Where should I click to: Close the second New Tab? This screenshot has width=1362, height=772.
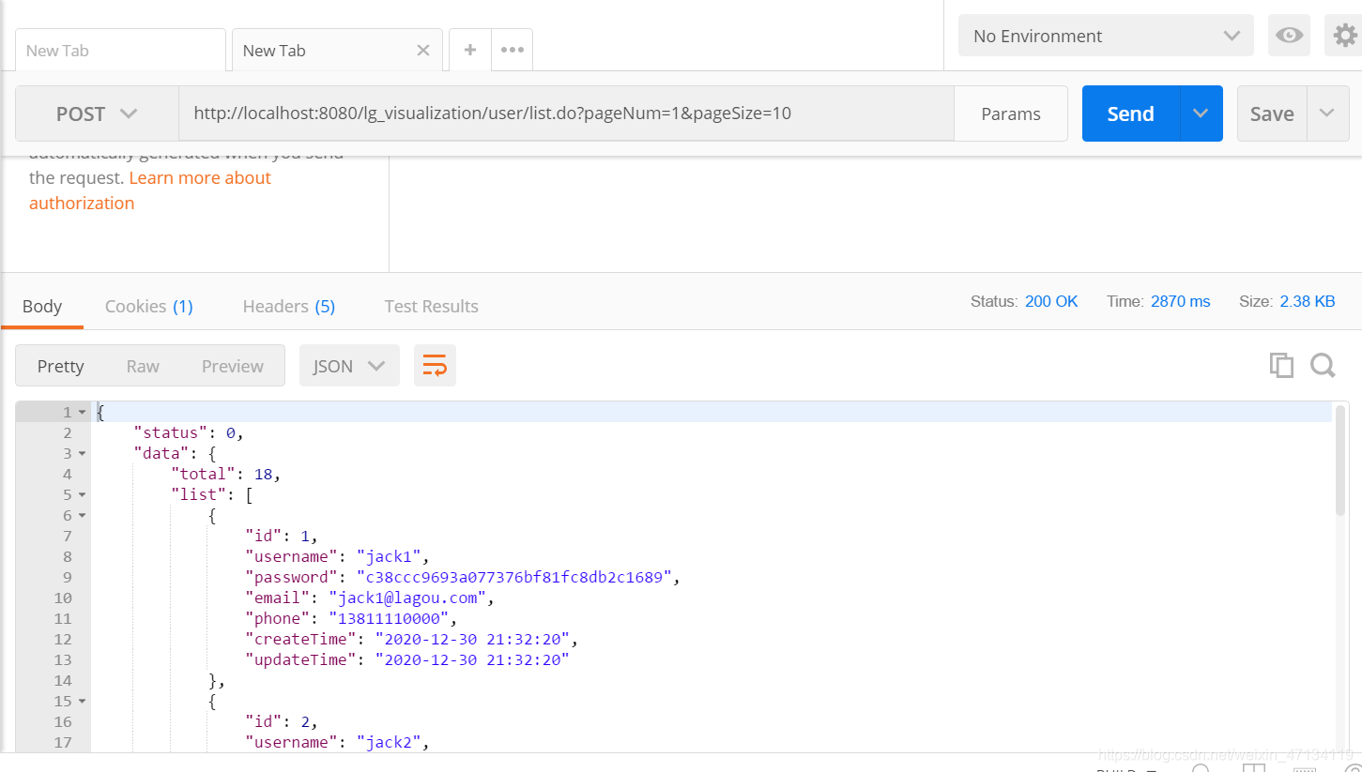click(x=423, y=51)
